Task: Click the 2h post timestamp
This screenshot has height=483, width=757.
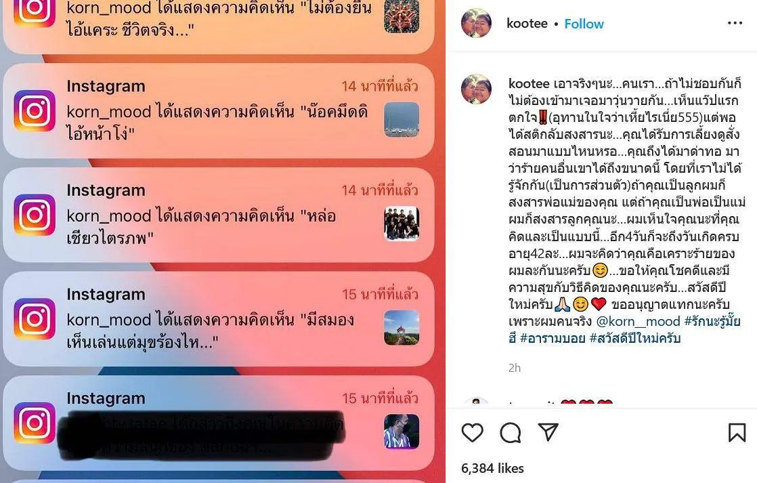Action: point(515,368)
